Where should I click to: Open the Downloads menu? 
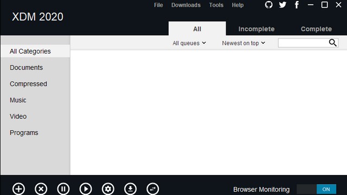click(x=186, y=5)
